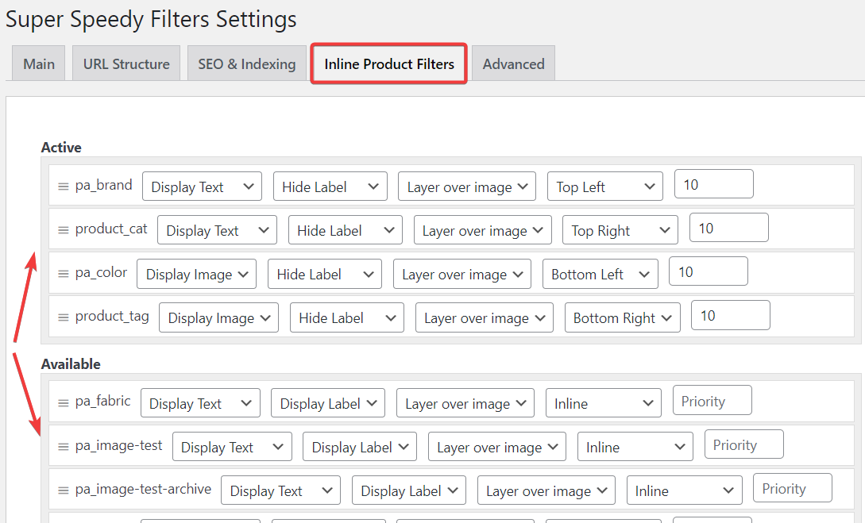Open pa_image-test row's Inline position dropdown
Viewport: 865px width, 523px height.
point(635,446)
